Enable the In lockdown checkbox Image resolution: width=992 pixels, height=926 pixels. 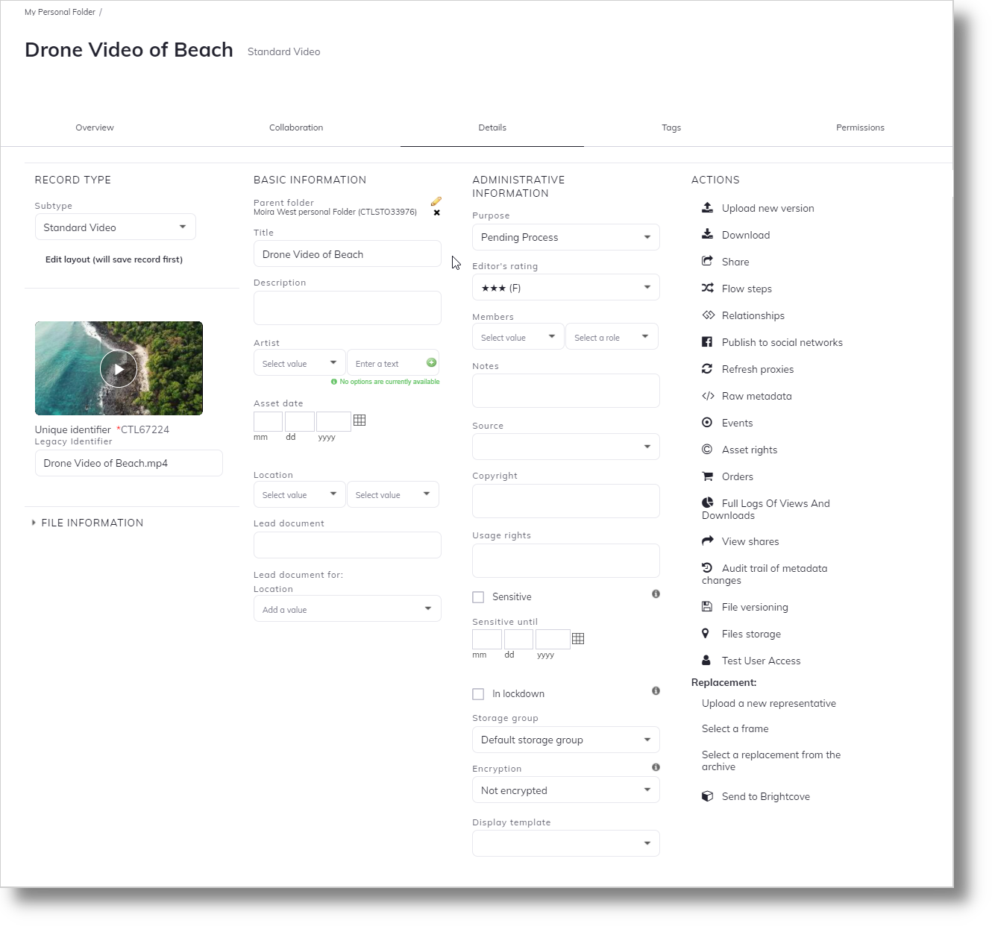tap(478, 694)
